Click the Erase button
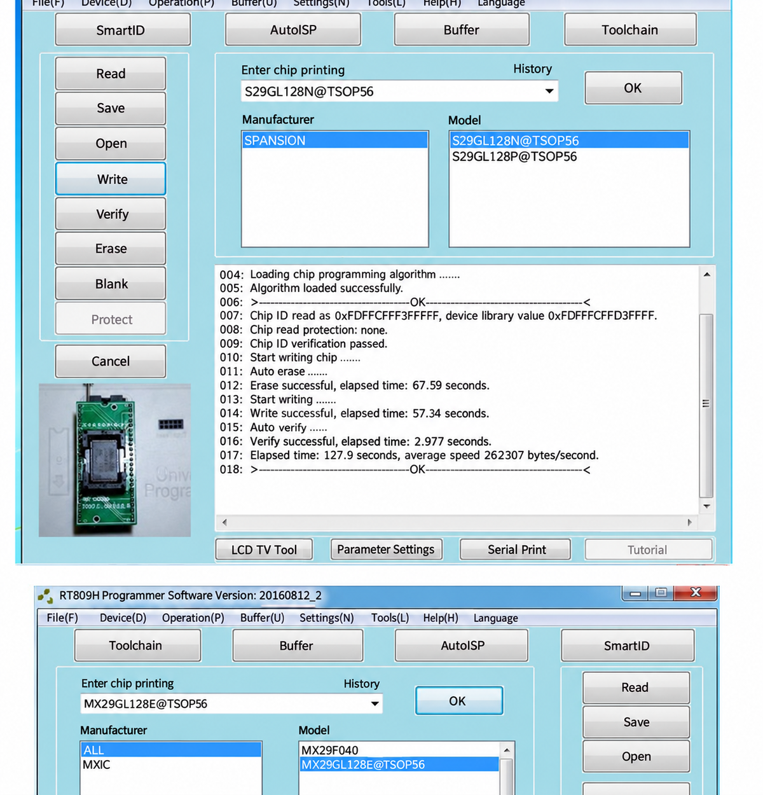 click(111, 249)
